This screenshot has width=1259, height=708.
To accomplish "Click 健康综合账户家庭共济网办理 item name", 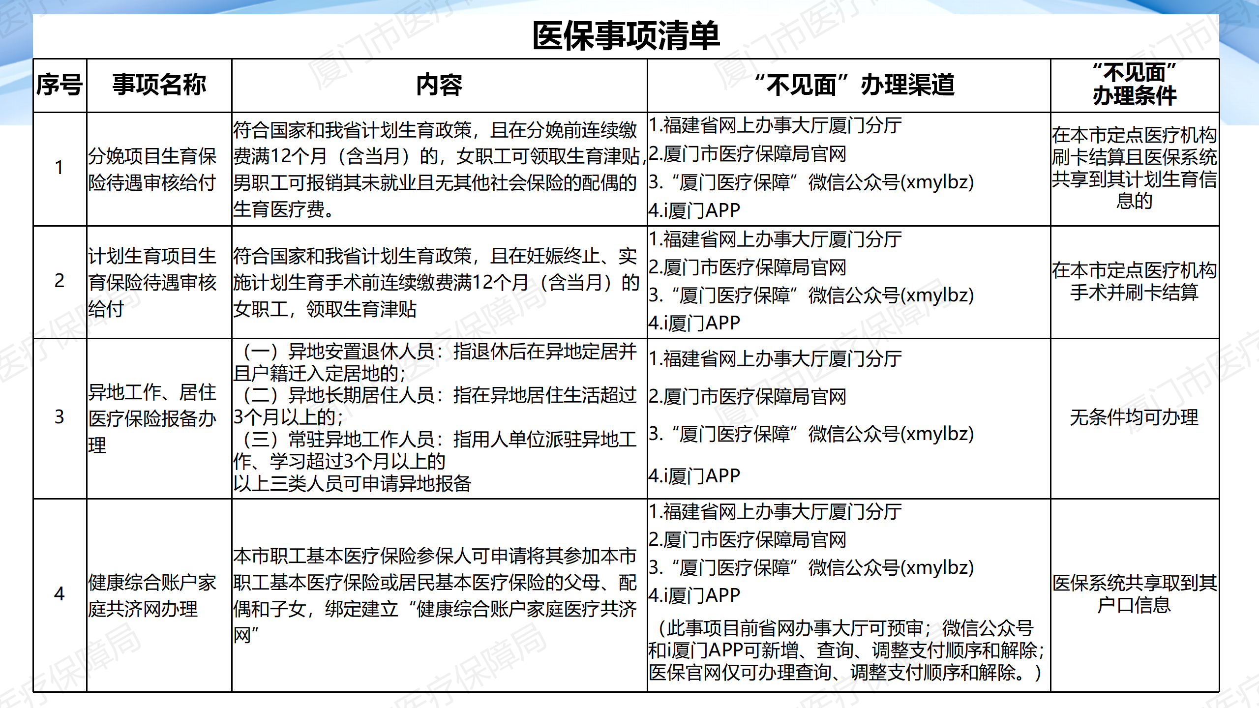I will 152,595.
